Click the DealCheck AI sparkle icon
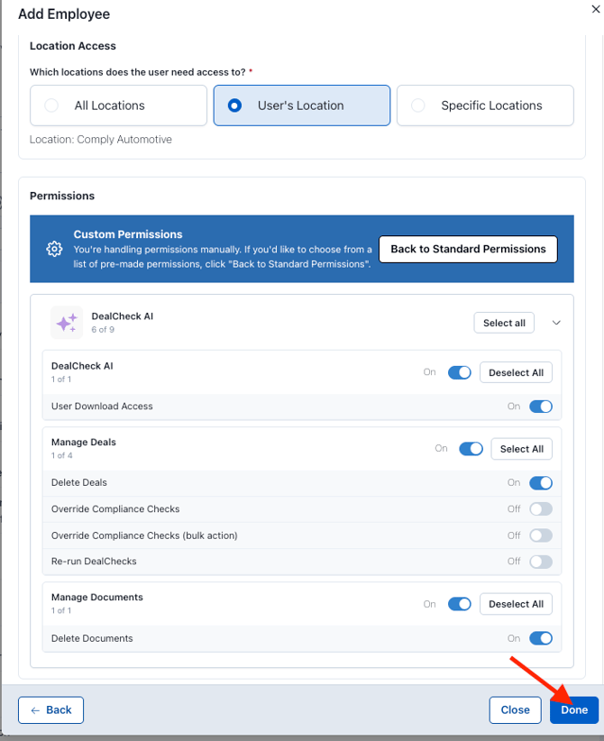Screen dimensions: 604x741 click(x=67, y=323)
